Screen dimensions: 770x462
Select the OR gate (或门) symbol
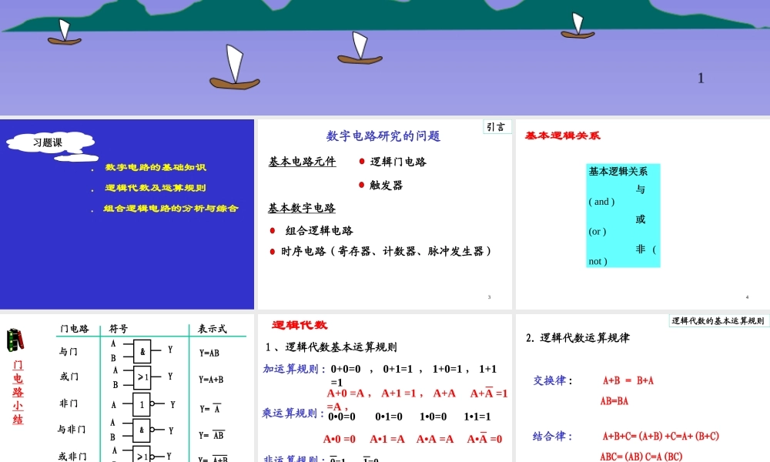[142, 377]
